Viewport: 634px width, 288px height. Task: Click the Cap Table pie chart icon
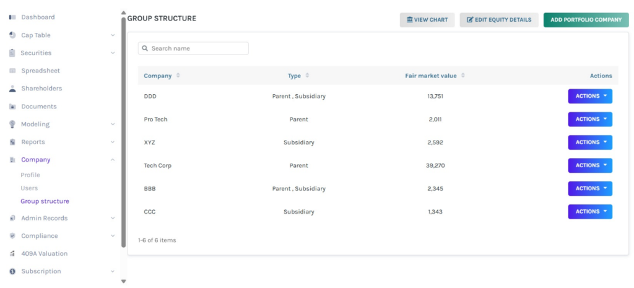tap(12, 35)
